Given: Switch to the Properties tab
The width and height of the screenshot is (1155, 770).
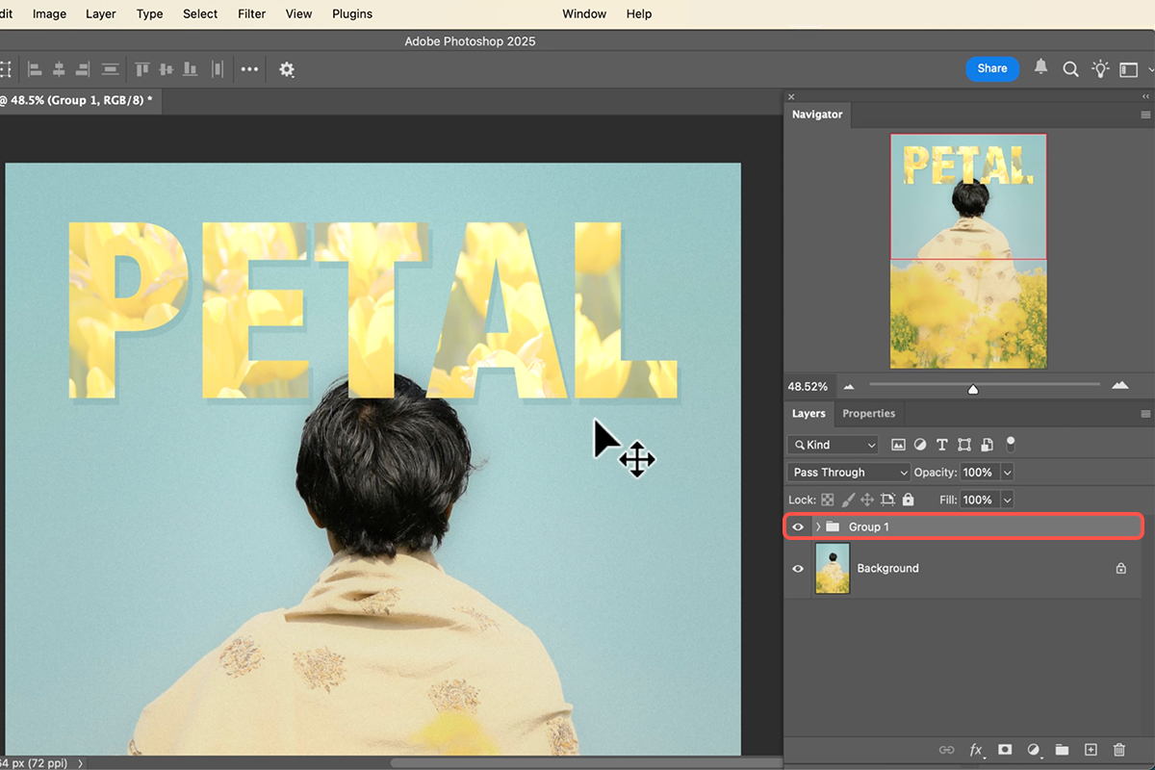Looking at the screenshot, I should coord(868,414).
